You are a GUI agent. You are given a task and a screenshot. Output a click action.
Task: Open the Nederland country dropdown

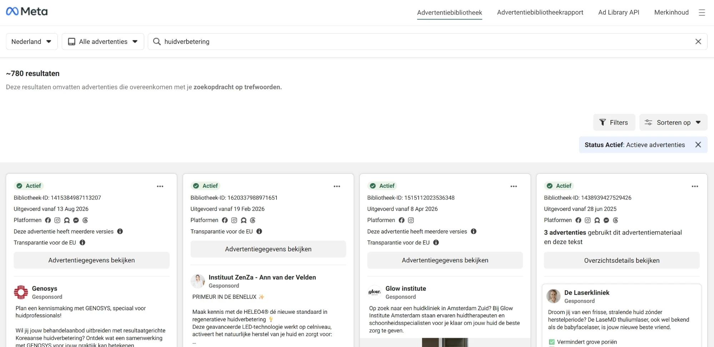point(32,41)
